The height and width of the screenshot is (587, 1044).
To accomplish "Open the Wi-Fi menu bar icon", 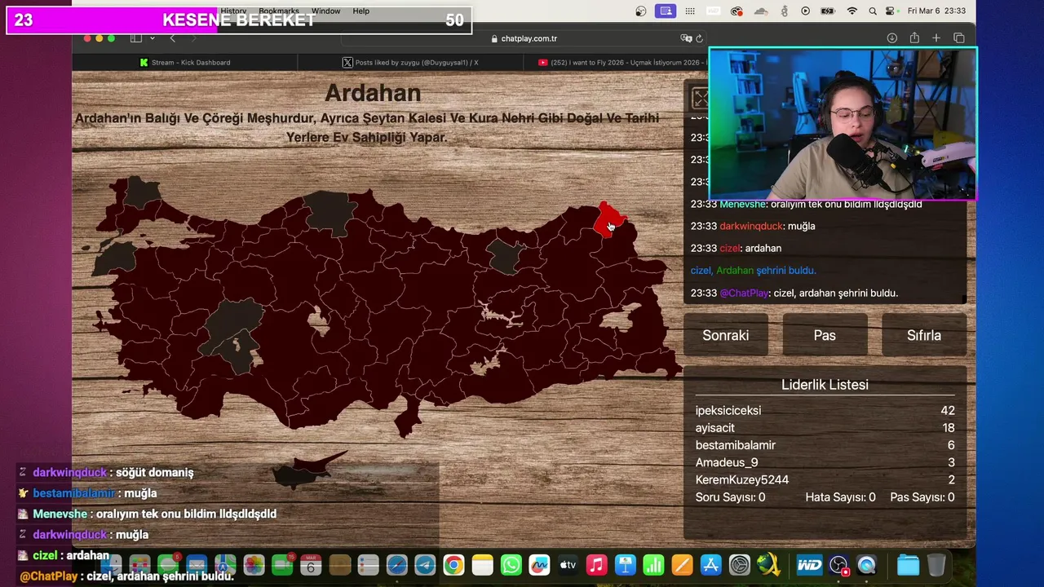I will coord(852,11).
